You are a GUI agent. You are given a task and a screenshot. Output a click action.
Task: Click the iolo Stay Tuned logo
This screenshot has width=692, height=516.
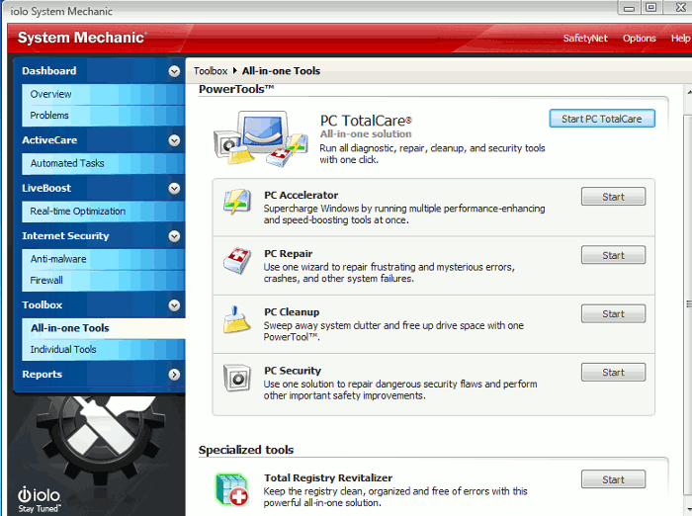tap(40, 499)
